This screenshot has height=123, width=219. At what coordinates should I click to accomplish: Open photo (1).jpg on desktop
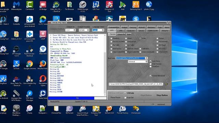(149, 6)
